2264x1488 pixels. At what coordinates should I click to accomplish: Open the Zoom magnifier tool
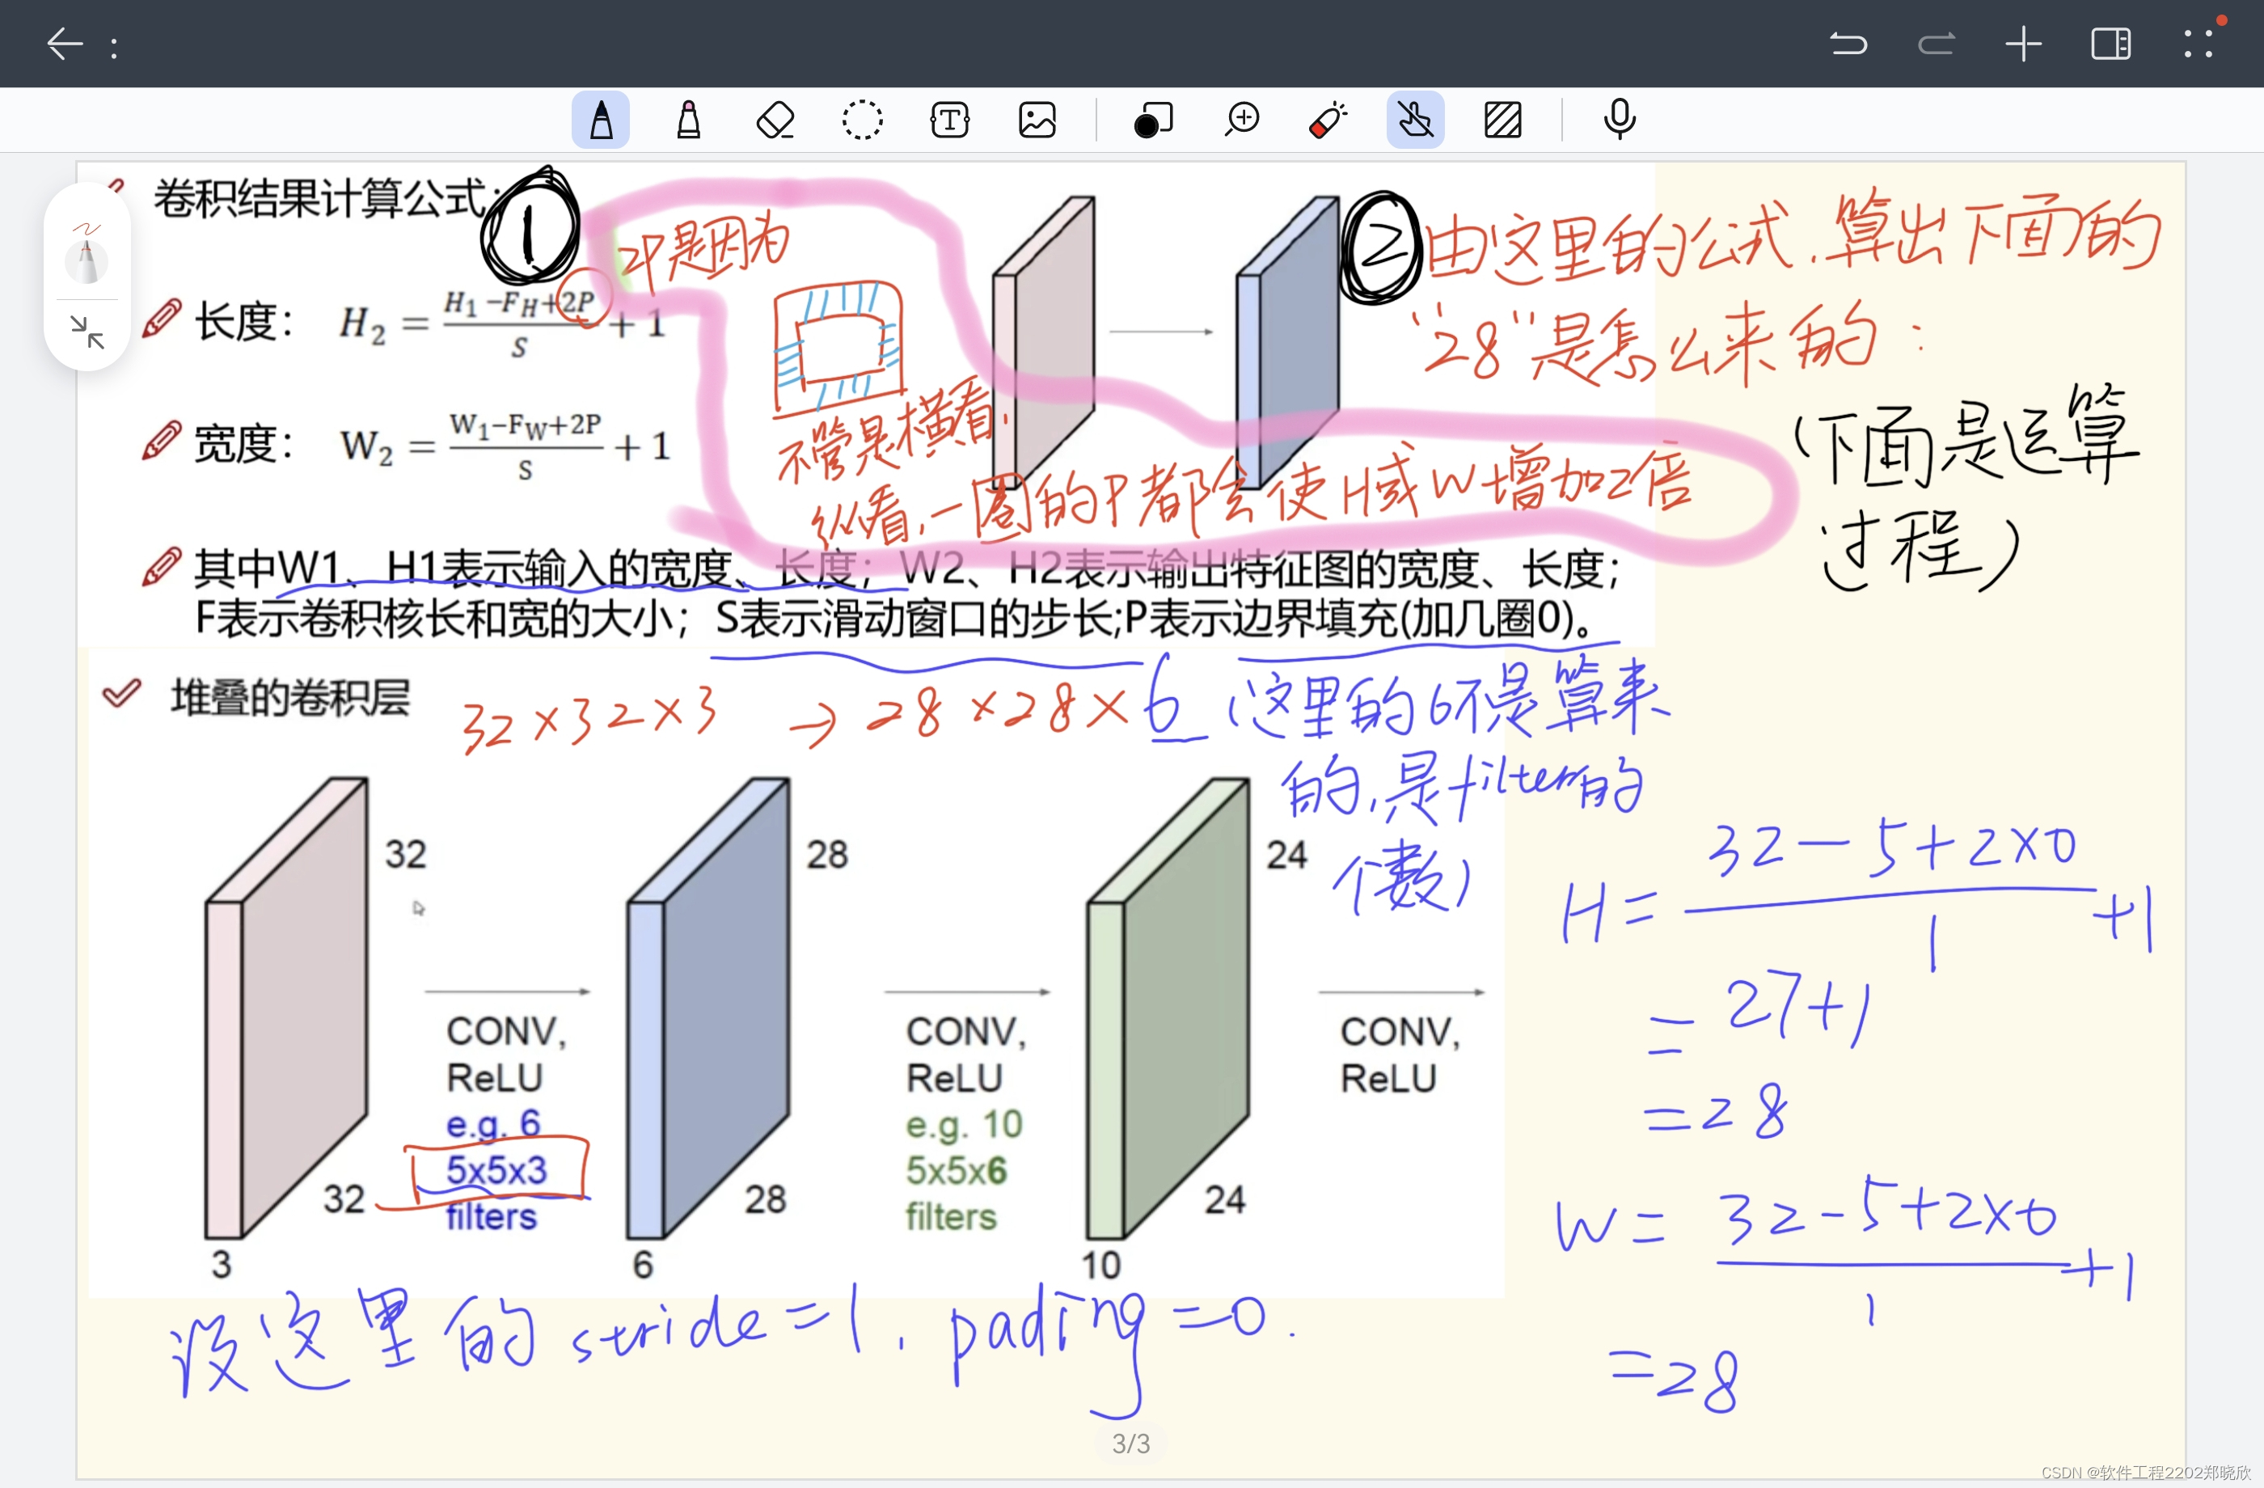1241,120
